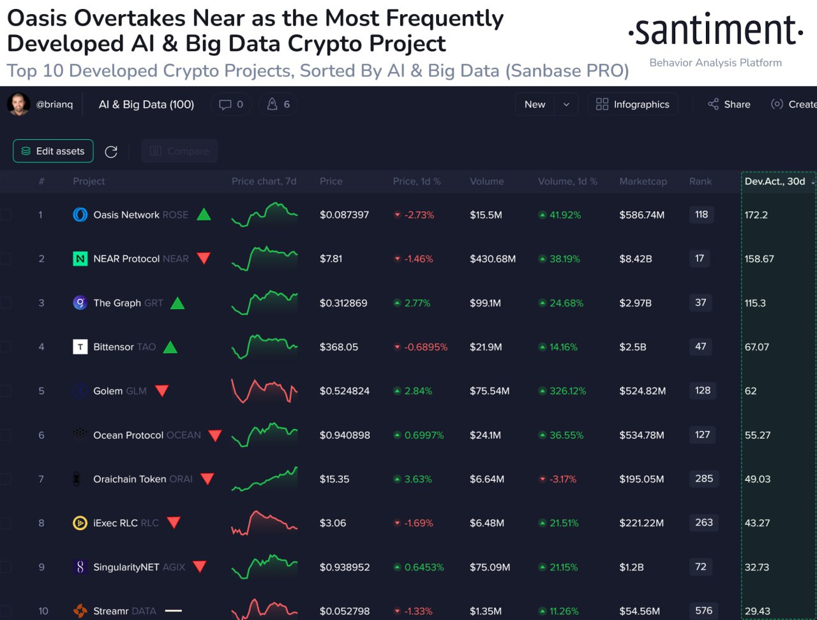Screen dimensions: 817x620
Task: Click red down arrow beside Golem
Action: coord(162,391)
